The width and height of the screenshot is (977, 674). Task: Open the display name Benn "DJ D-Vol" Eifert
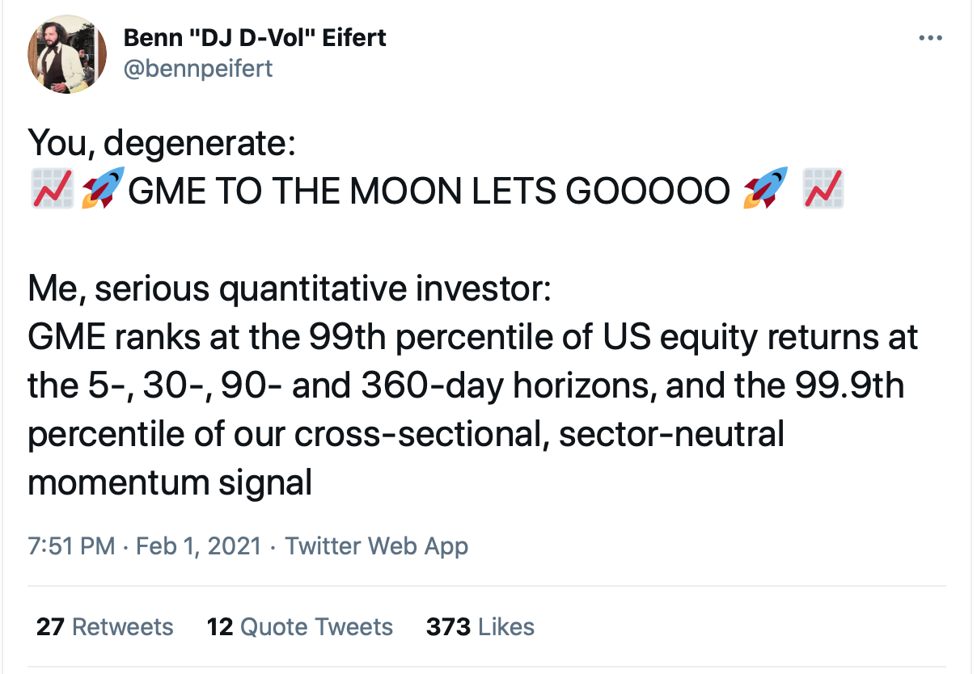(255, 37)
